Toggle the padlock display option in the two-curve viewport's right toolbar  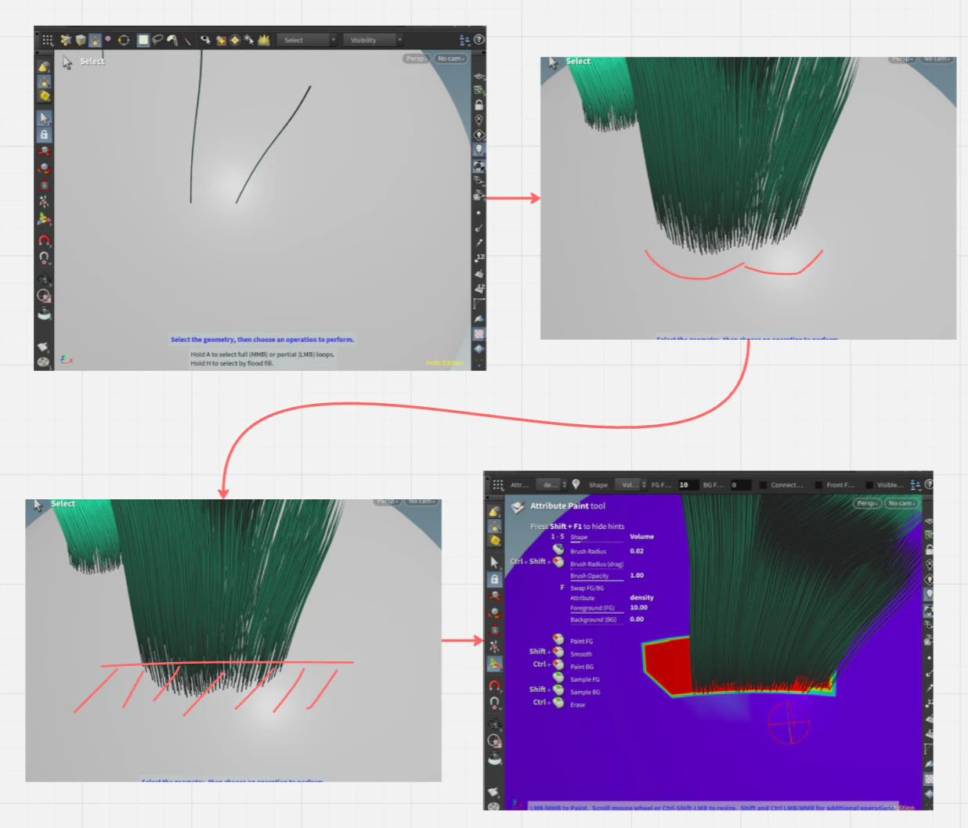(479, 105)
